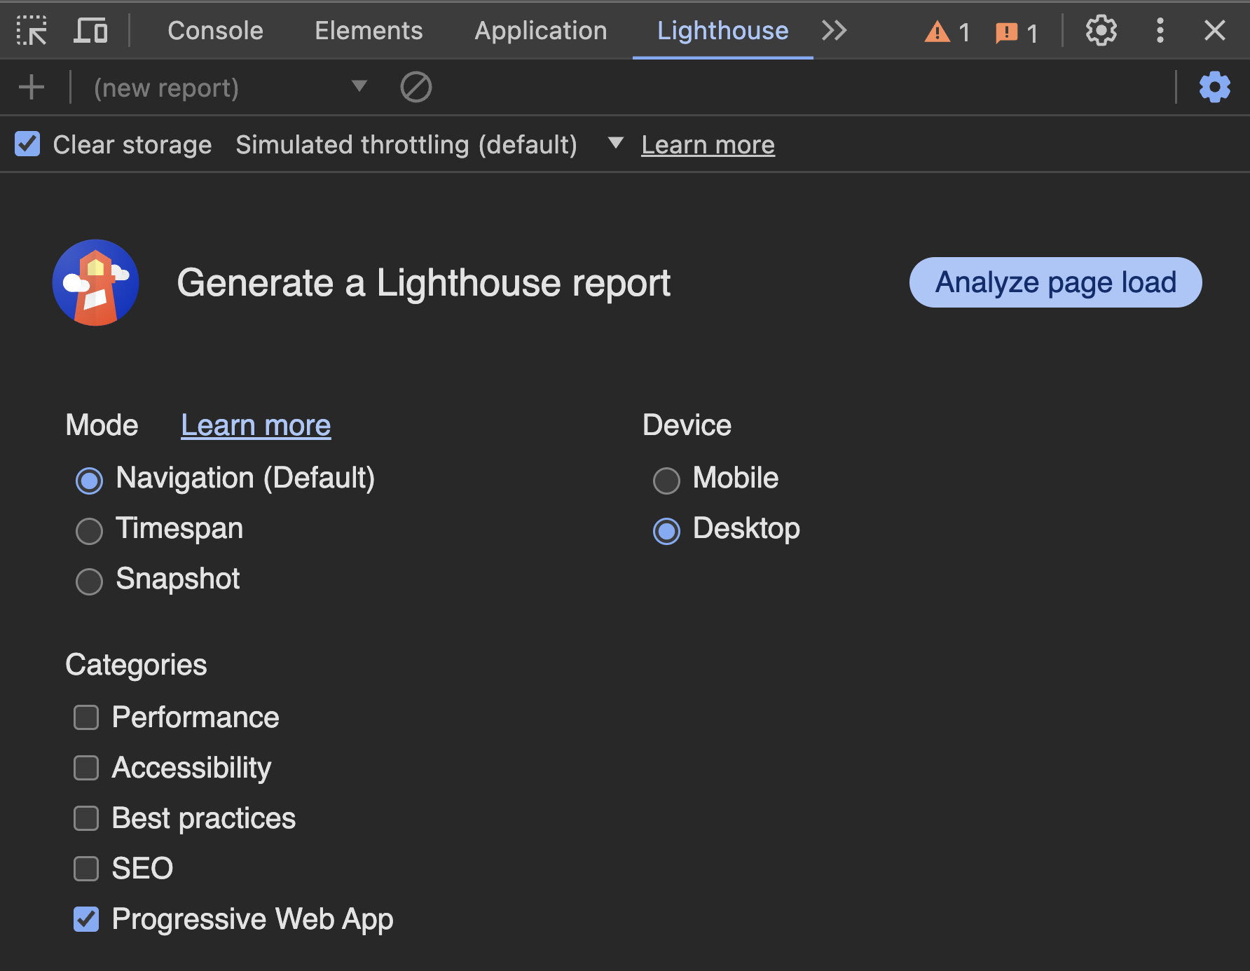
Task: Start a new Lighthouse report with plus icon
Action: pos(31,87)
